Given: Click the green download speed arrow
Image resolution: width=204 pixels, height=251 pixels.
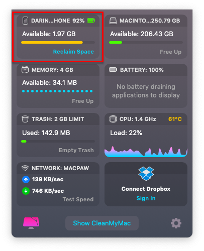Looking at the screenshot, I should [26, 191].
